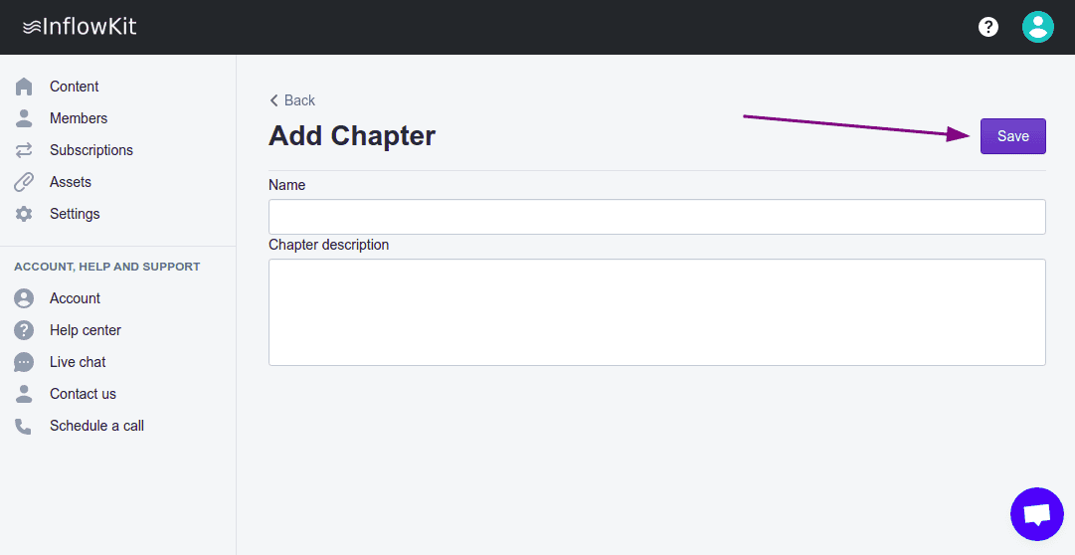Open Help center from sidebar
Image resolution: width=1075 pixels, height=555 pixels.
tap(85, 330)
